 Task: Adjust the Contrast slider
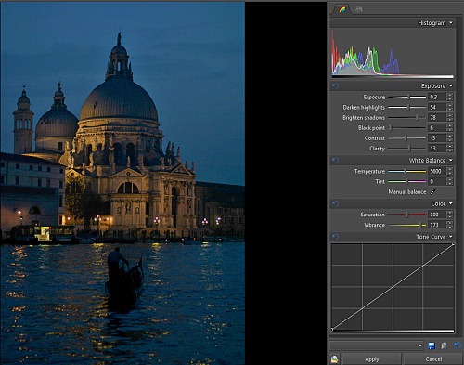pos(406,138)
